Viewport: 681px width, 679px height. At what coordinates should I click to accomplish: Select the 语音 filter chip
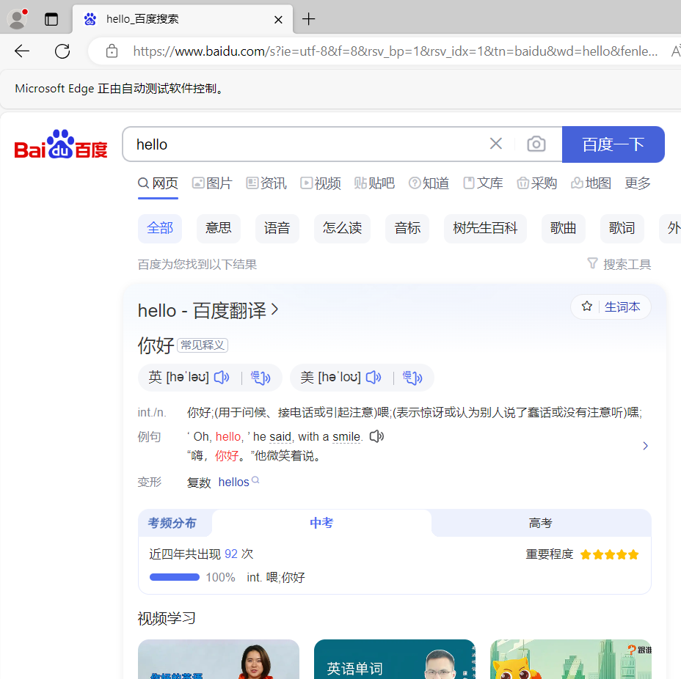click(277, 228)
